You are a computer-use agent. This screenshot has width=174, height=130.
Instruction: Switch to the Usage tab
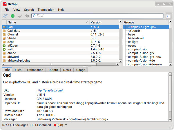[81, 70]
